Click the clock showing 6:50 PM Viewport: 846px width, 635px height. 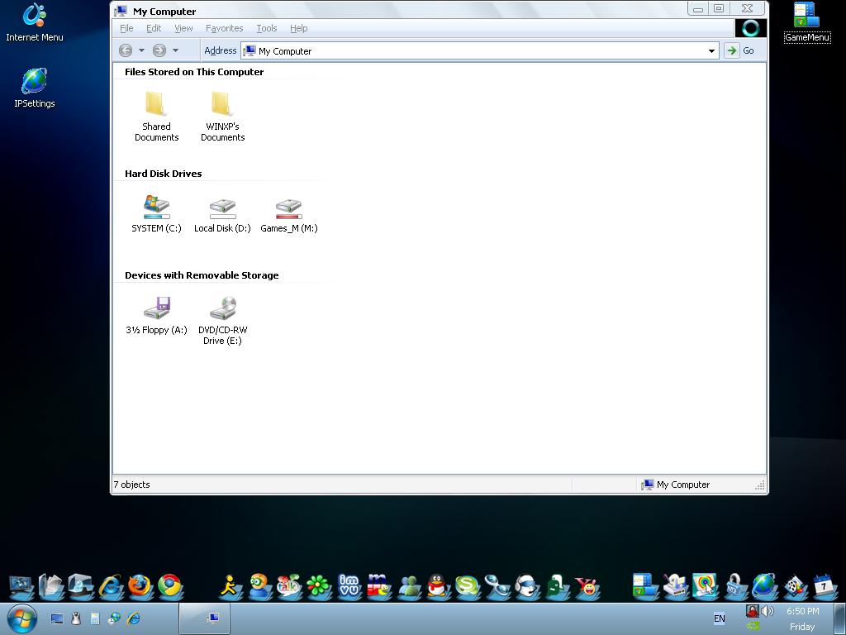(x=802, y=611)
